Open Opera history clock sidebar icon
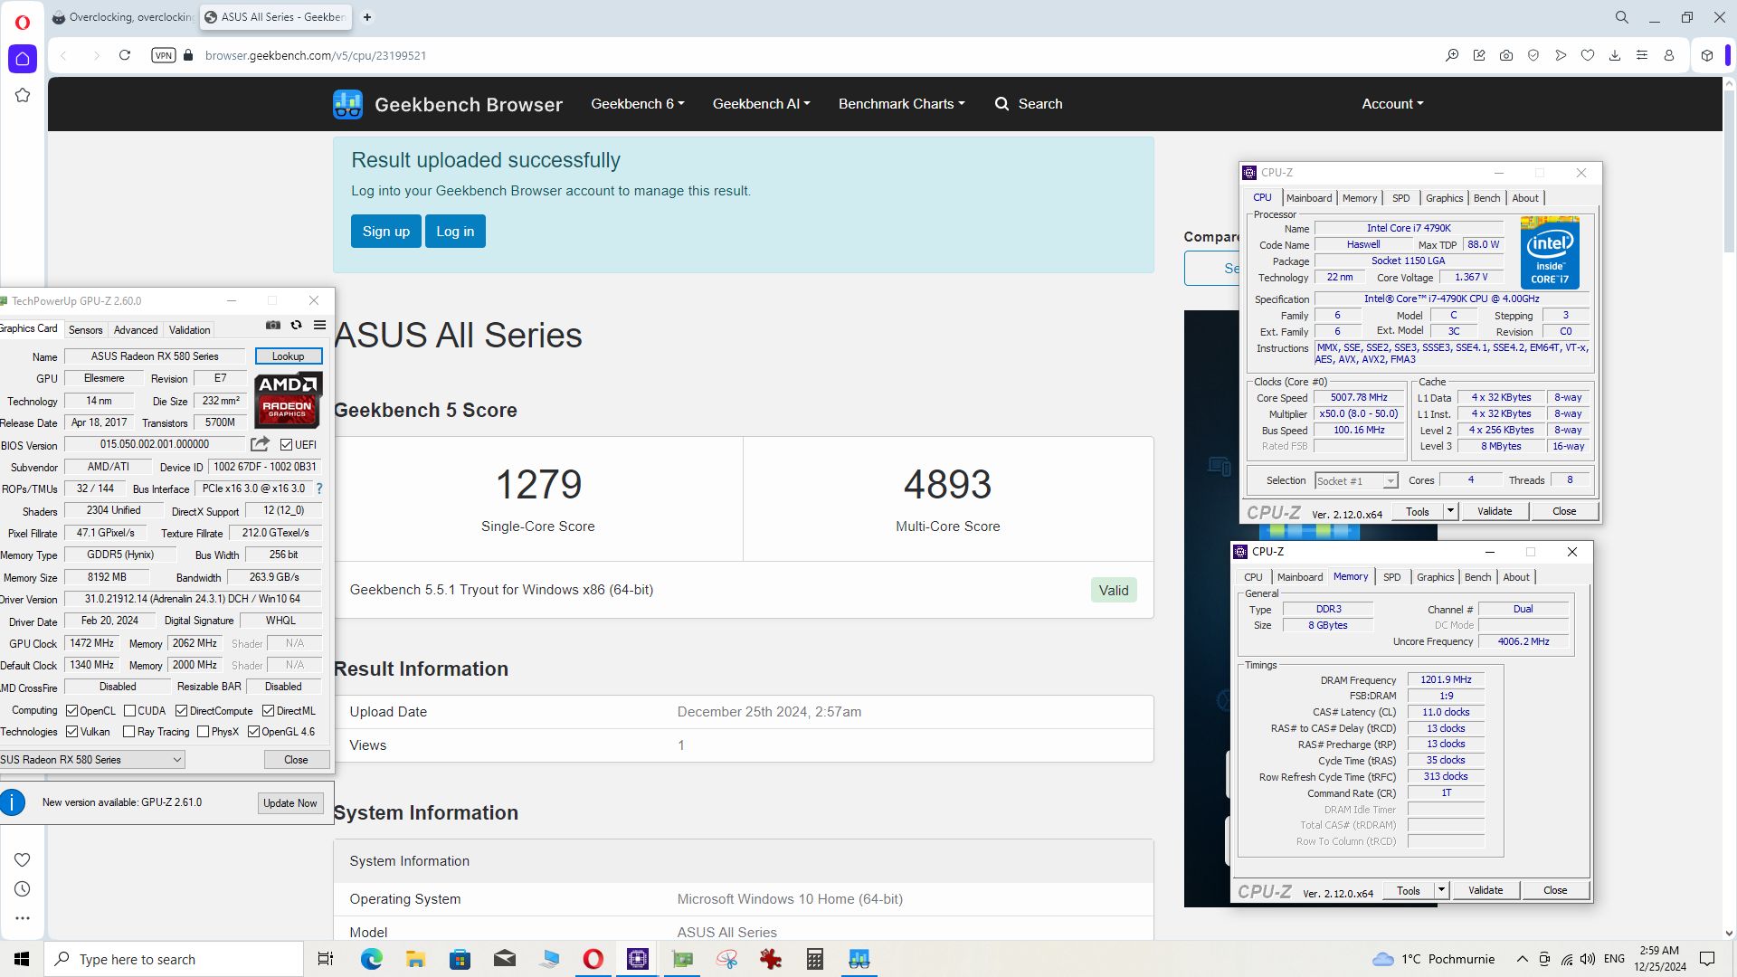 (x=23, y=889)
